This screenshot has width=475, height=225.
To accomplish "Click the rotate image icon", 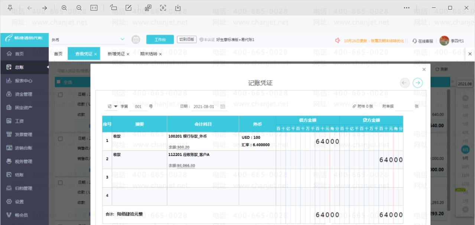I will coord(114,8).
